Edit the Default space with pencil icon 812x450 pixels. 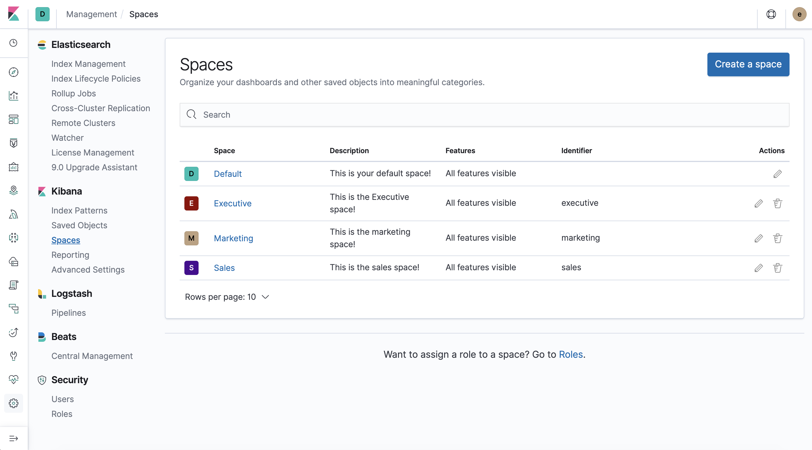pos(777,174)
